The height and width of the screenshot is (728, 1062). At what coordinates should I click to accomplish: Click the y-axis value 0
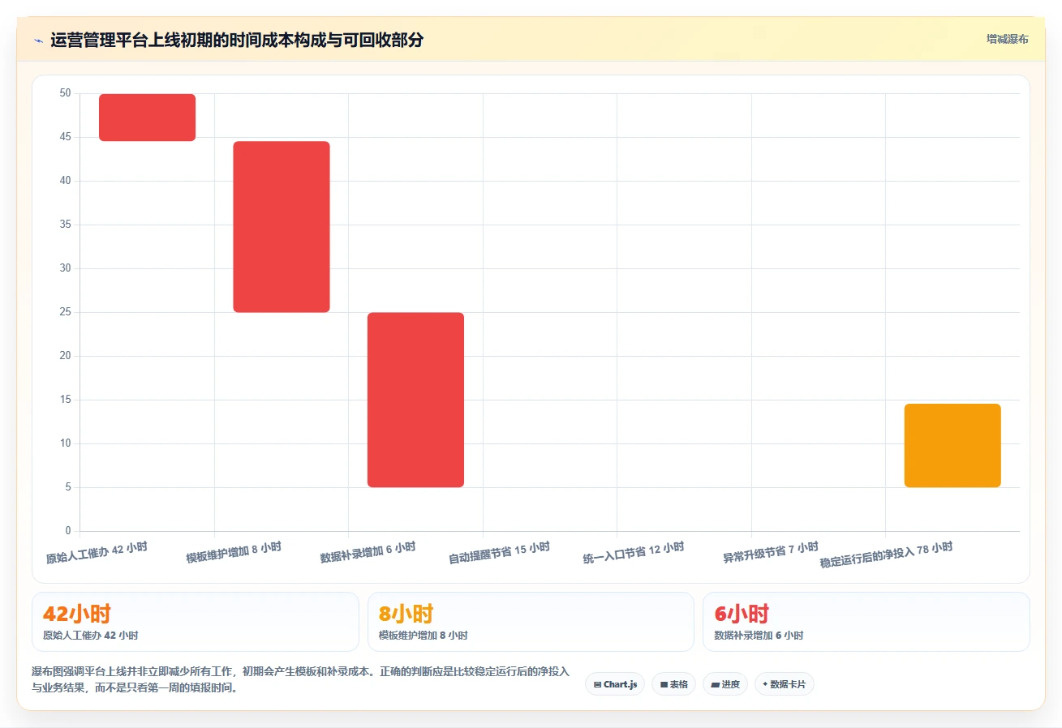click(x=68, y=531)
